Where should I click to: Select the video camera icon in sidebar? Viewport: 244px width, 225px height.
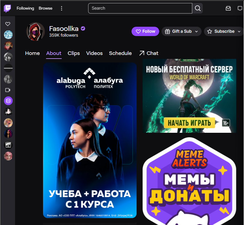(8, 90)
